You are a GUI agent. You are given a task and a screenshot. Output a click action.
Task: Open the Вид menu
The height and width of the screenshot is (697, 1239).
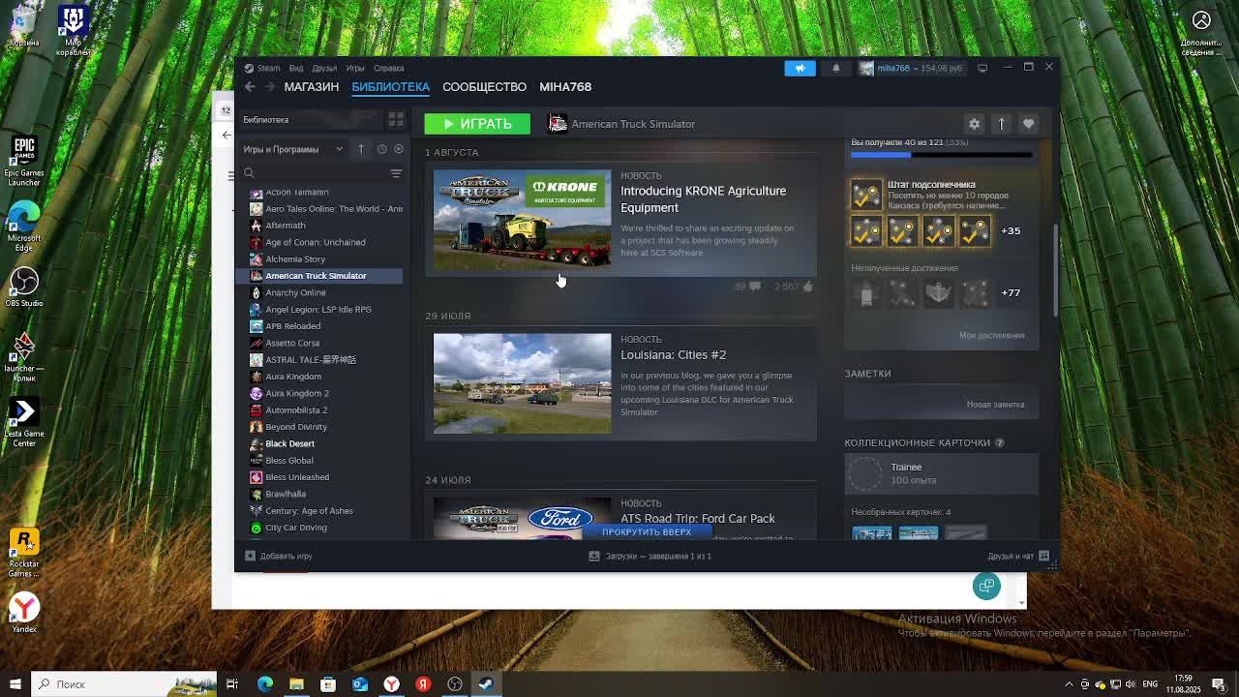(x=296, y=68)
